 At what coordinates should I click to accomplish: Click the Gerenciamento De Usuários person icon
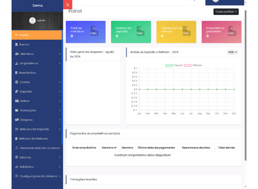17,148
